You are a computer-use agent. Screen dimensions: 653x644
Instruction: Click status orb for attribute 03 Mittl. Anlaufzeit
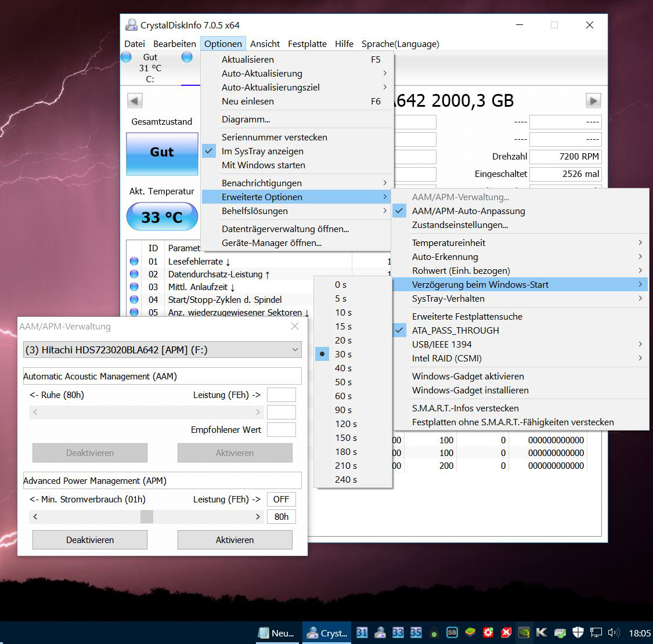pos(134,287)
